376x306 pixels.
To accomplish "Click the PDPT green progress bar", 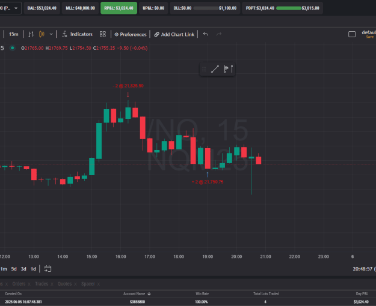I will 289,8.
